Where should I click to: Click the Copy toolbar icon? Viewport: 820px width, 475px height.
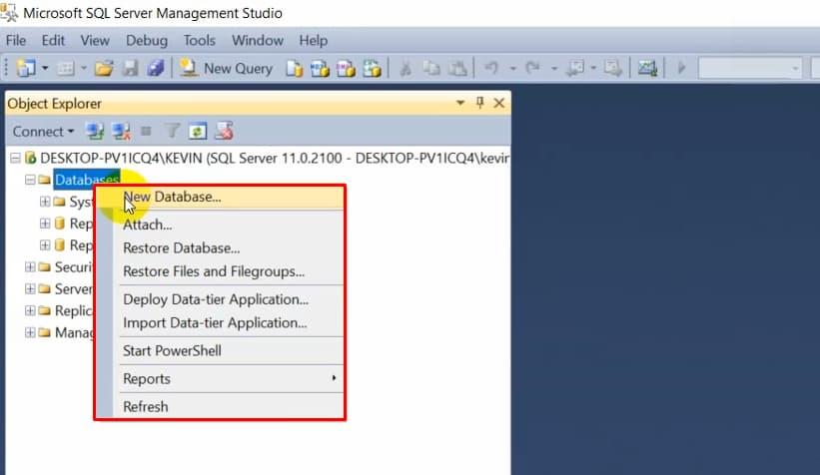(x=431, y=69)
